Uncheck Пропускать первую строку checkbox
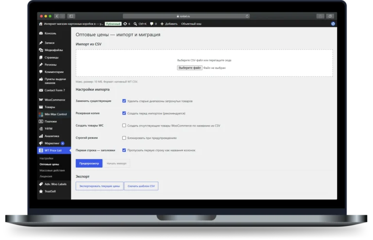 click(124, 150)
